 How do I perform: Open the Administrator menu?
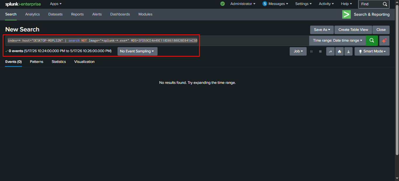[x=243, y=4]
